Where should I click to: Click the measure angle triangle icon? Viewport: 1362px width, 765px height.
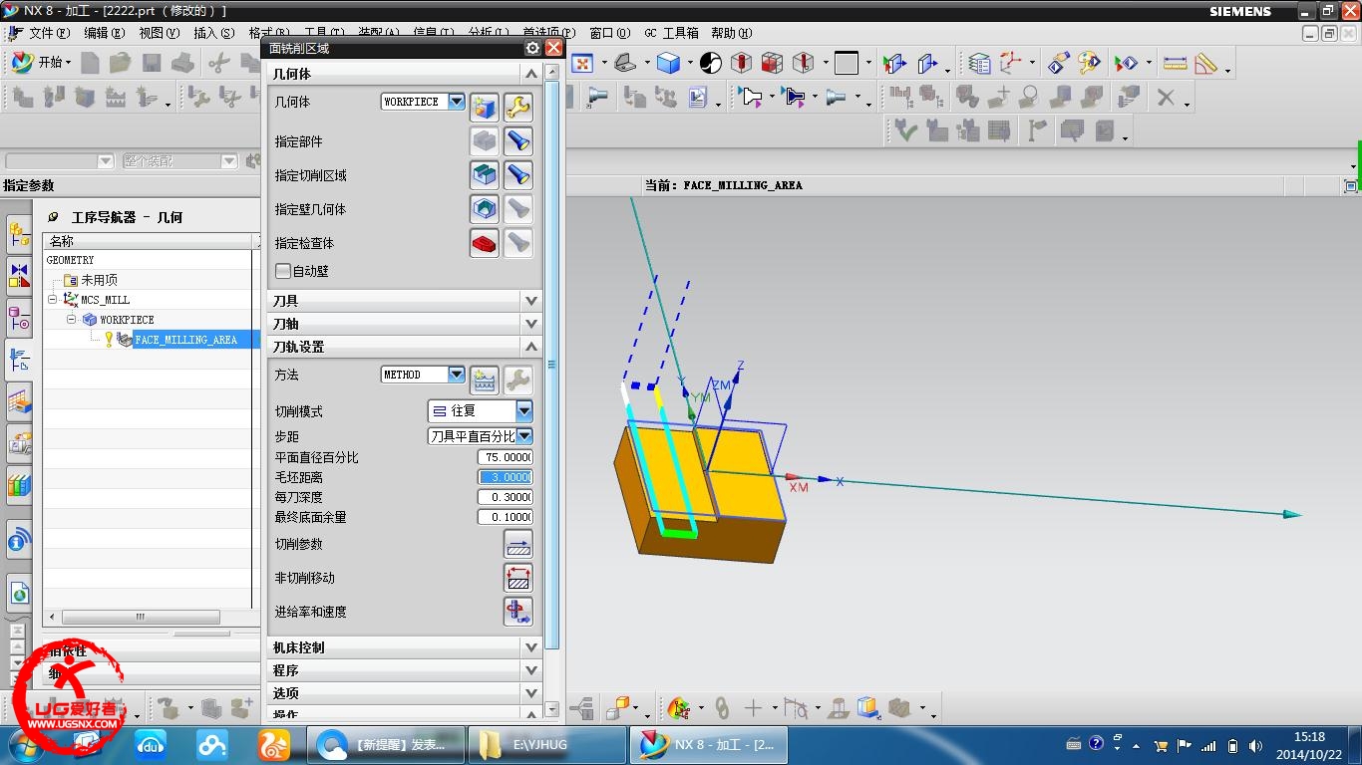point(1206,64)
